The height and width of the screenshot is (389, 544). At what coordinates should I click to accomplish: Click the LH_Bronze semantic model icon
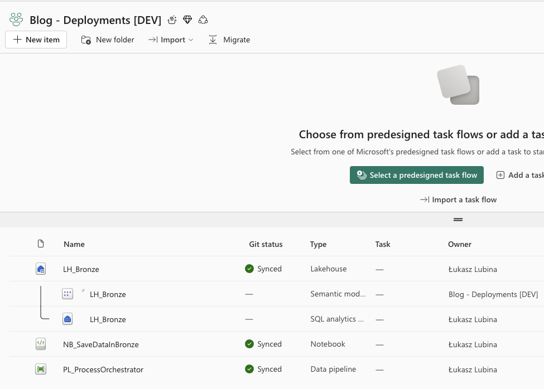coord(68,294)
